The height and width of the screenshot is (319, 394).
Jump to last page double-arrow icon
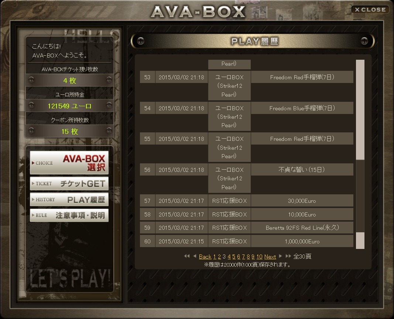(x=288, y=256)
